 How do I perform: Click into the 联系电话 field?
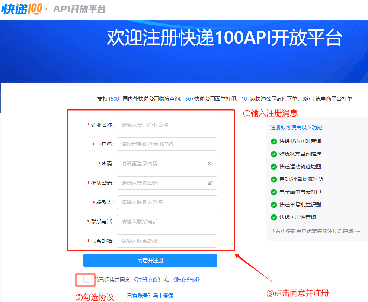coord(167,222)
